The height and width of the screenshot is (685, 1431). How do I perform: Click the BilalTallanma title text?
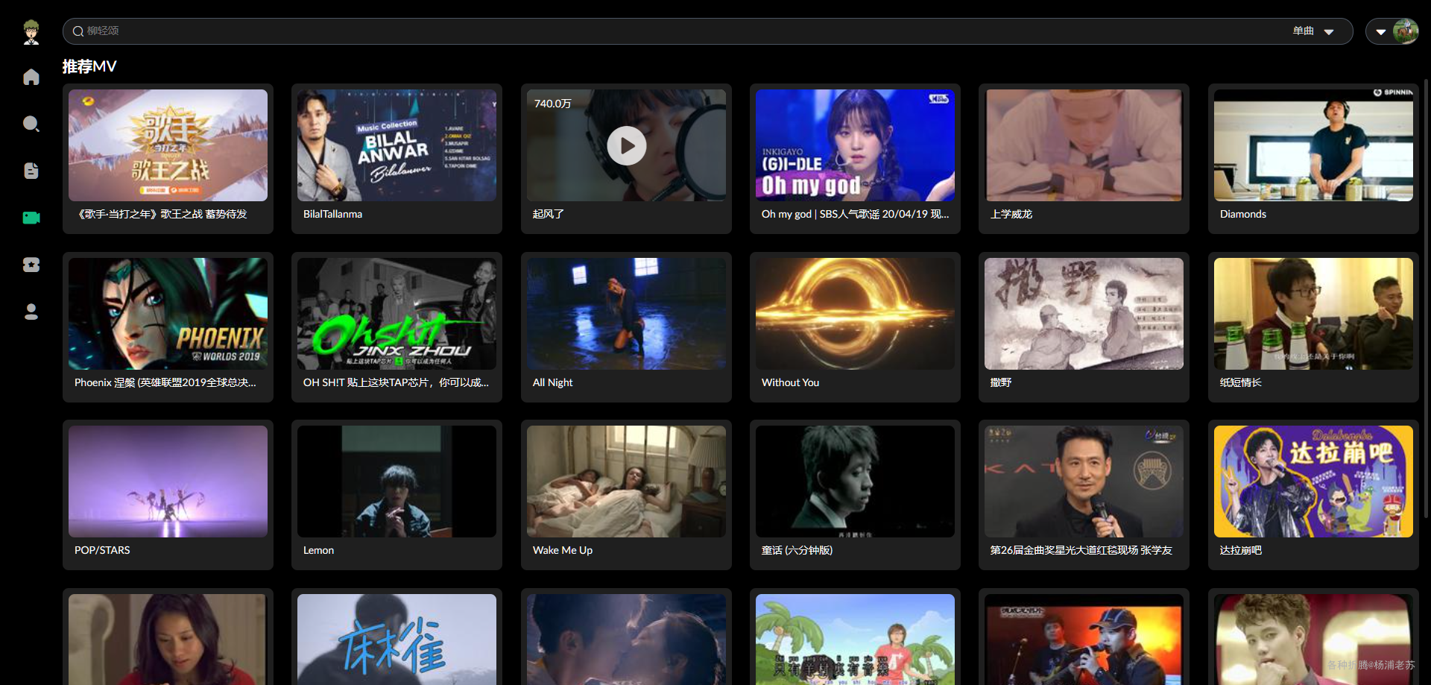332,214
